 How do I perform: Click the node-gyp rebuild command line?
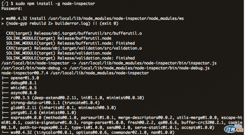click(x=60, y=24)
